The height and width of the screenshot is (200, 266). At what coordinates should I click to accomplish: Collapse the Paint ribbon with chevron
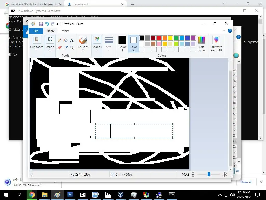pyautogui.click(x=224, y=31)
